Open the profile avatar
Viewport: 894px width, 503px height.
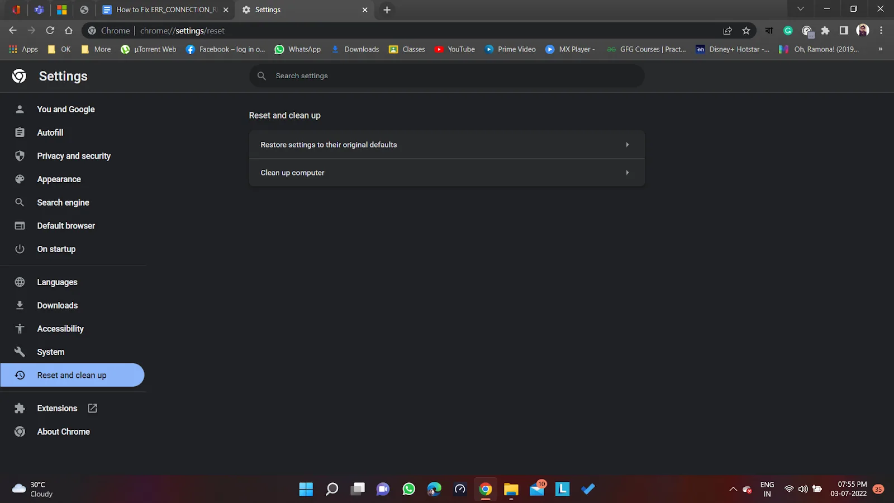coord(863,31)
